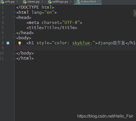Place cursor on the <!DOCTYPE html> text
Screen dimensions: 136x121
coord(35,7)
